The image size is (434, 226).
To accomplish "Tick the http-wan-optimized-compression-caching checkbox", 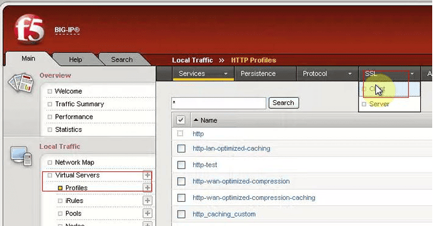I will (x=181, y=198).
